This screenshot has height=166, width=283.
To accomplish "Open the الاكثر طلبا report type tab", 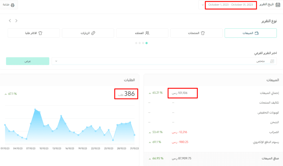I will [x=34, y=33].
